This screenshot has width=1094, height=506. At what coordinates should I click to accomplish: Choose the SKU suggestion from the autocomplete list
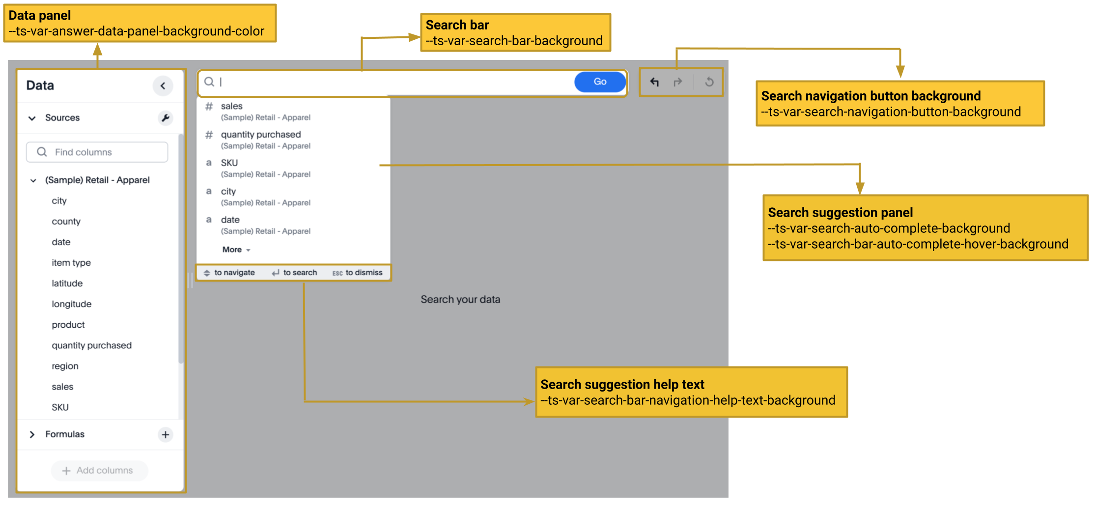coord(228,163)
